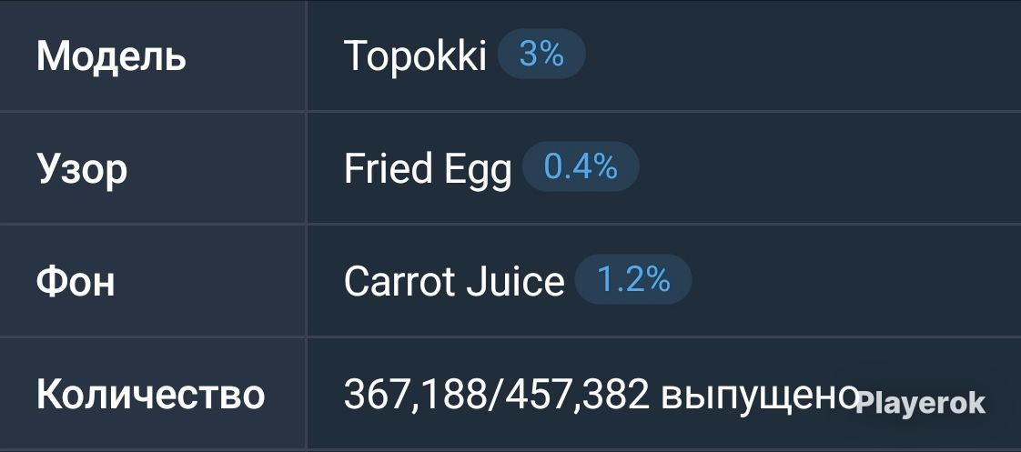Click the separator line between Фон and Количество rows
This screenshot has height=452, width=1021.
click(x=510, y=336)
